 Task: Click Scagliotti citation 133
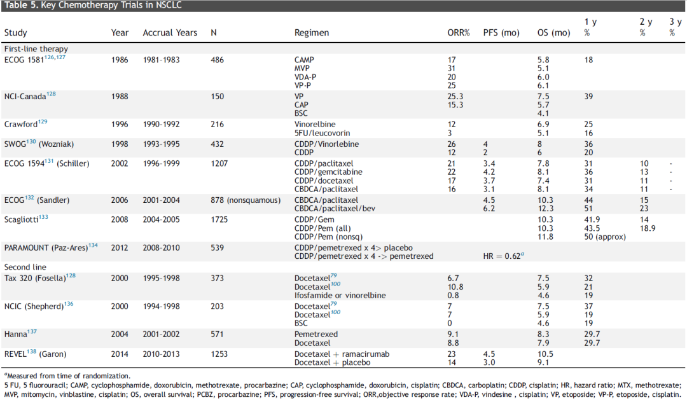[43, 217]
